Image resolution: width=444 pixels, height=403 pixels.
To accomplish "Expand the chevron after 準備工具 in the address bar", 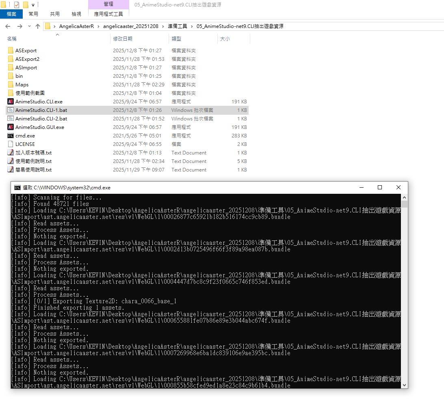I will coord(192,26).
